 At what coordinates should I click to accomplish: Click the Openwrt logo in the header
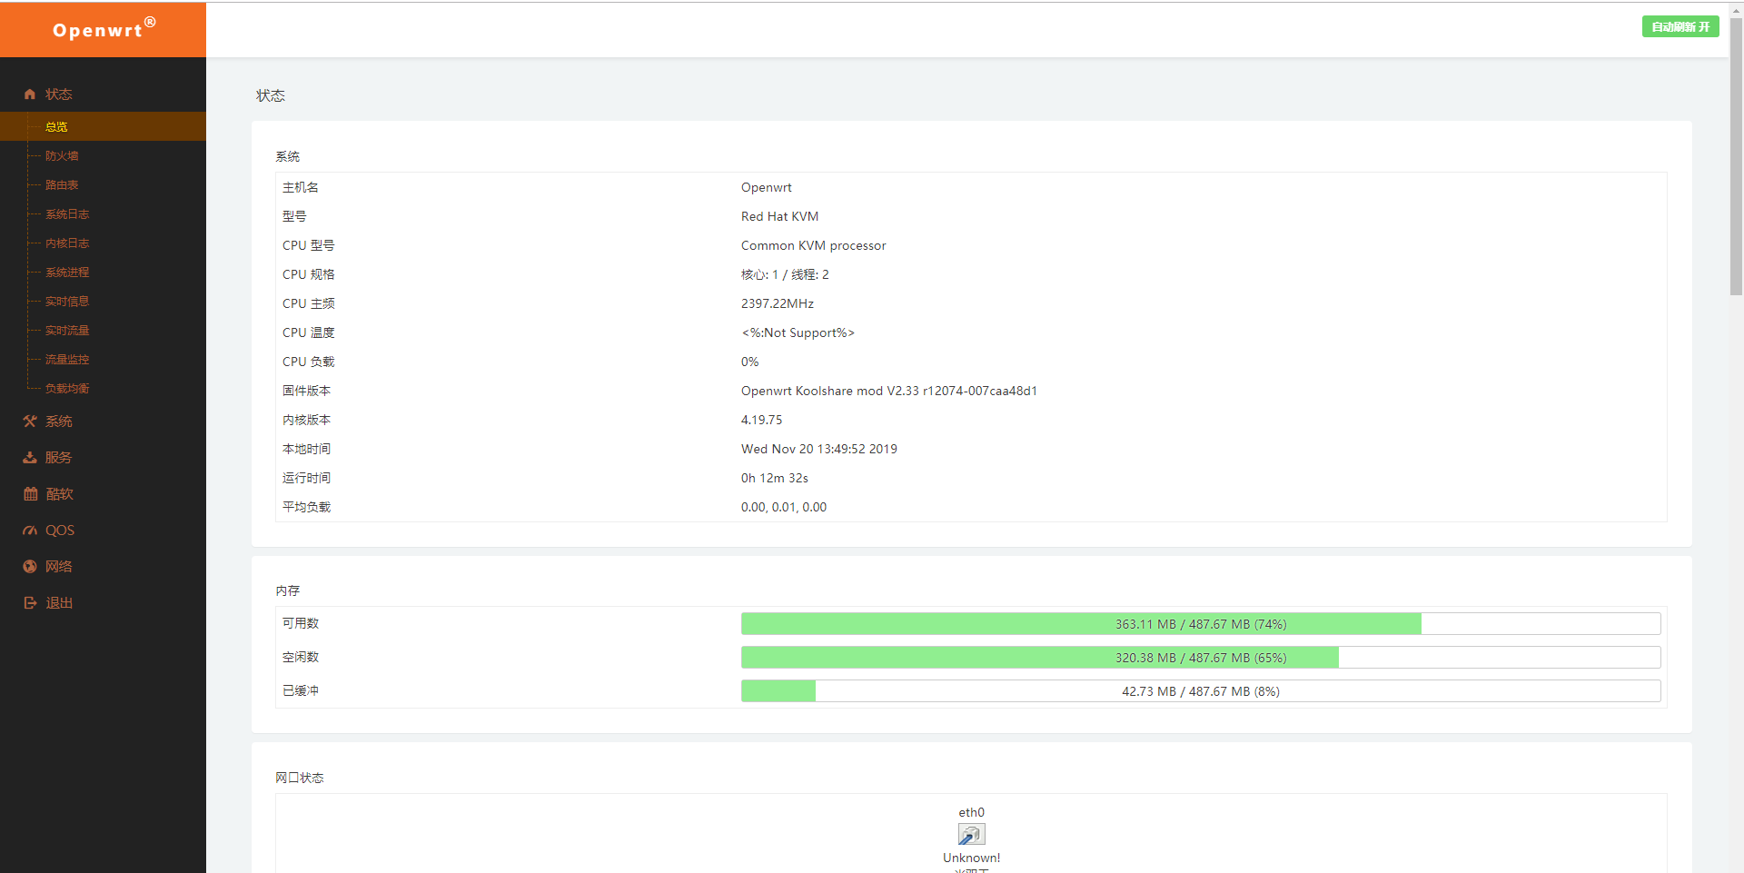(104, 29)
